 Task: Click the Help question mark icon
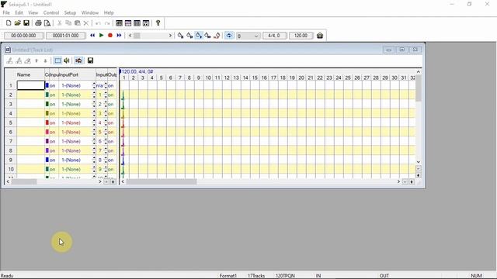(x=158, y=23)
